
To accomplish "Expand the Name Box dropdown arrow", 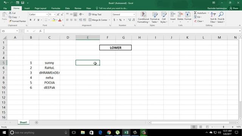I will (17, 31).
